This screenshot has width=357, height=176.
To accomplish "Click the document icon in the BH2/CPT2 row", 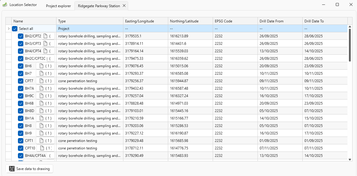I will pyautogui.click(x=45, y=36).
